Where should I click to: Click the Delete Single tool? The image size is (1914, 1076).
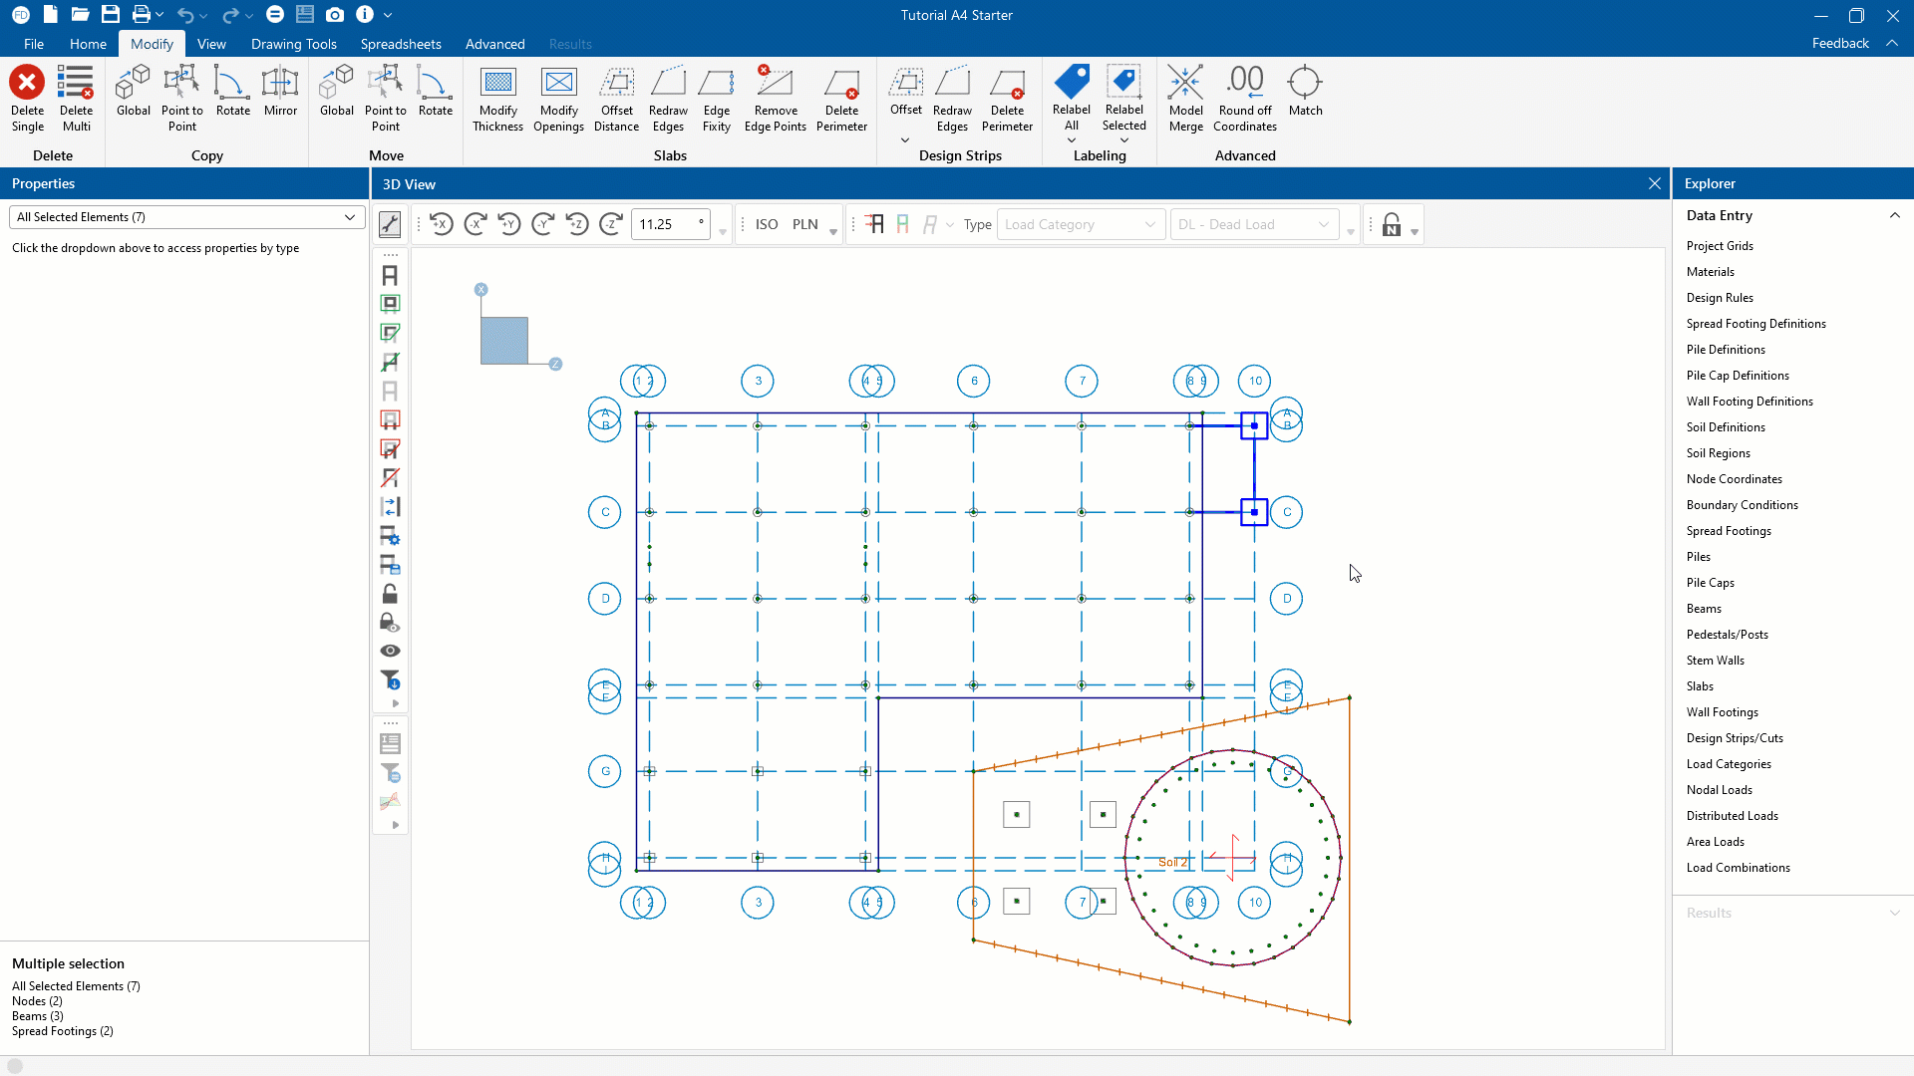[x=27, y=98]
